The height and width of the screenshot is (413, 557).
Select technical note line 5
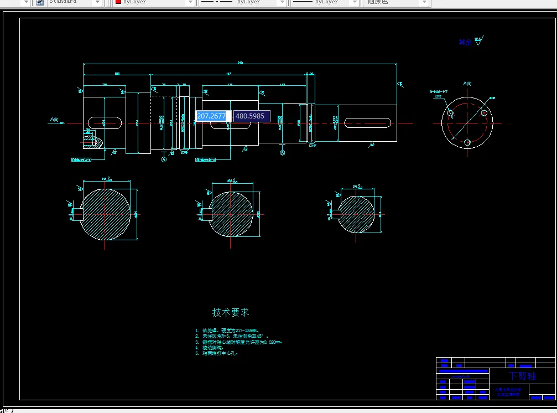(216, 353)
